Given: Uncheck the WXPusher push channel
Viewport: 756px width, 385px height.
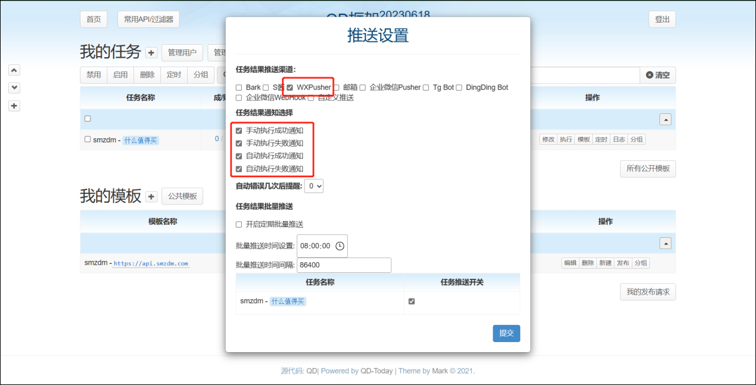Looking at the screenshot, I should [x=290, y=88].
